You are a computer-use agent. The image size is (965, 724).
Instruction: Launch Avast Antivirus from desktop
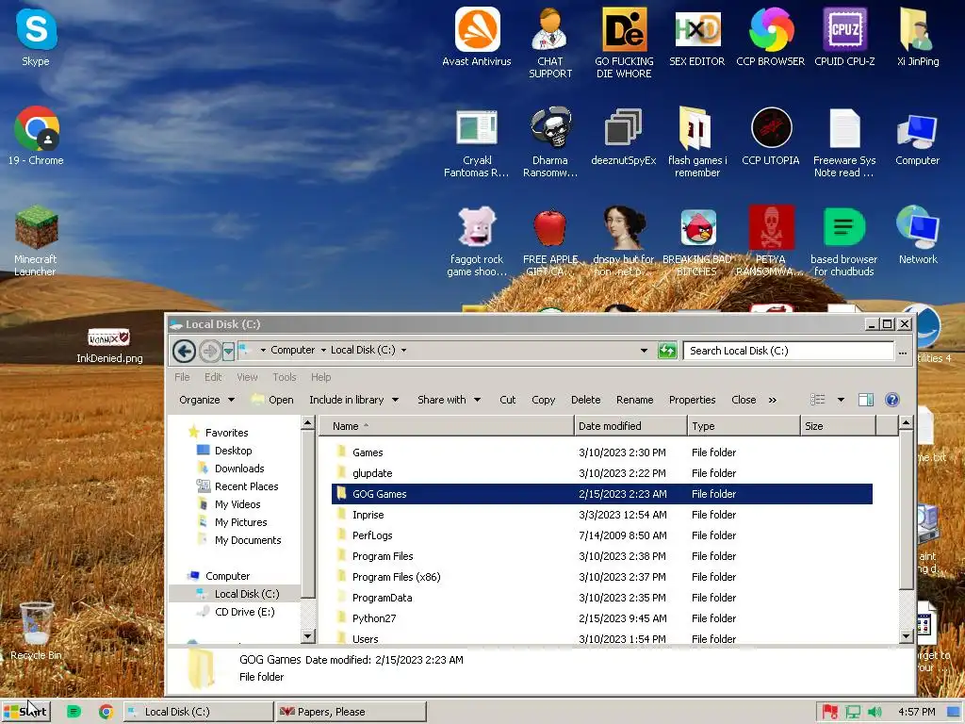[477, 37]
